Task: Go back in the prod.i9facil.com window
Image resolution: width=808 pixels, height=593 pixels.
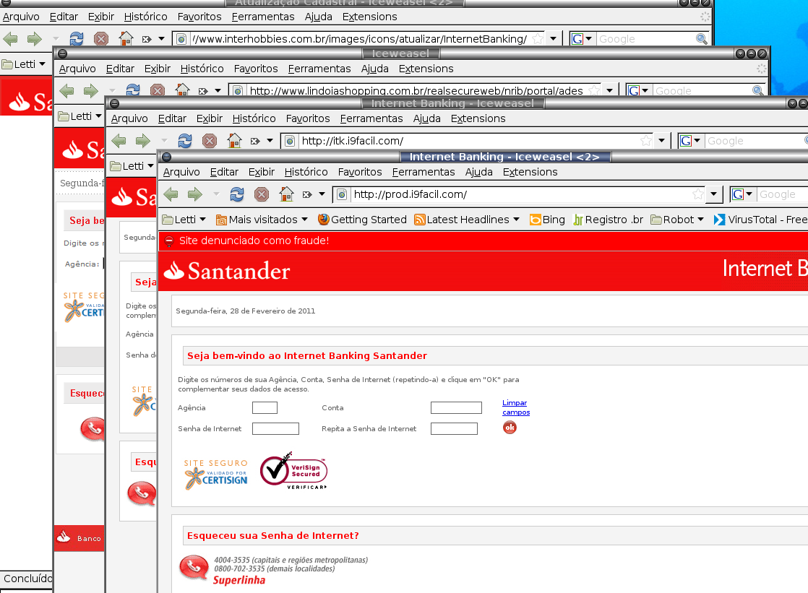Action: (x=171, y=194)
